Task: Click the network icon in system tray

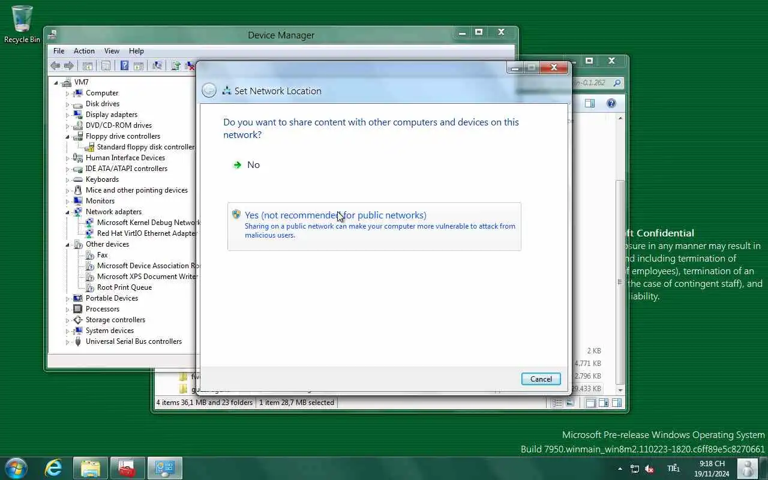Action: pos(635,469)
